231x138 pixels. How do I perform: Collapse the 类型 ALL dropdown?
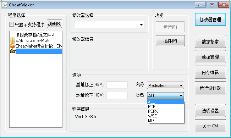[x=165, y=95]
